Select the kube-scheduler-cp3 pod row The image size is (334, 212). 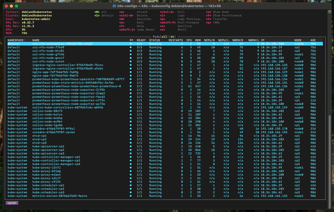point(48,192)
